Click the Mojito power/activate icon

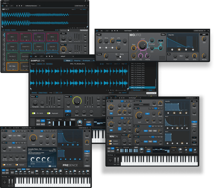pyautogui.click(x=97, y=31)
